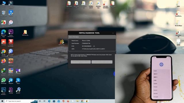Launch FRPFILE Ramdisk apple icon
The height and width of the screenshot is (103, 184).
coord(62,42)
